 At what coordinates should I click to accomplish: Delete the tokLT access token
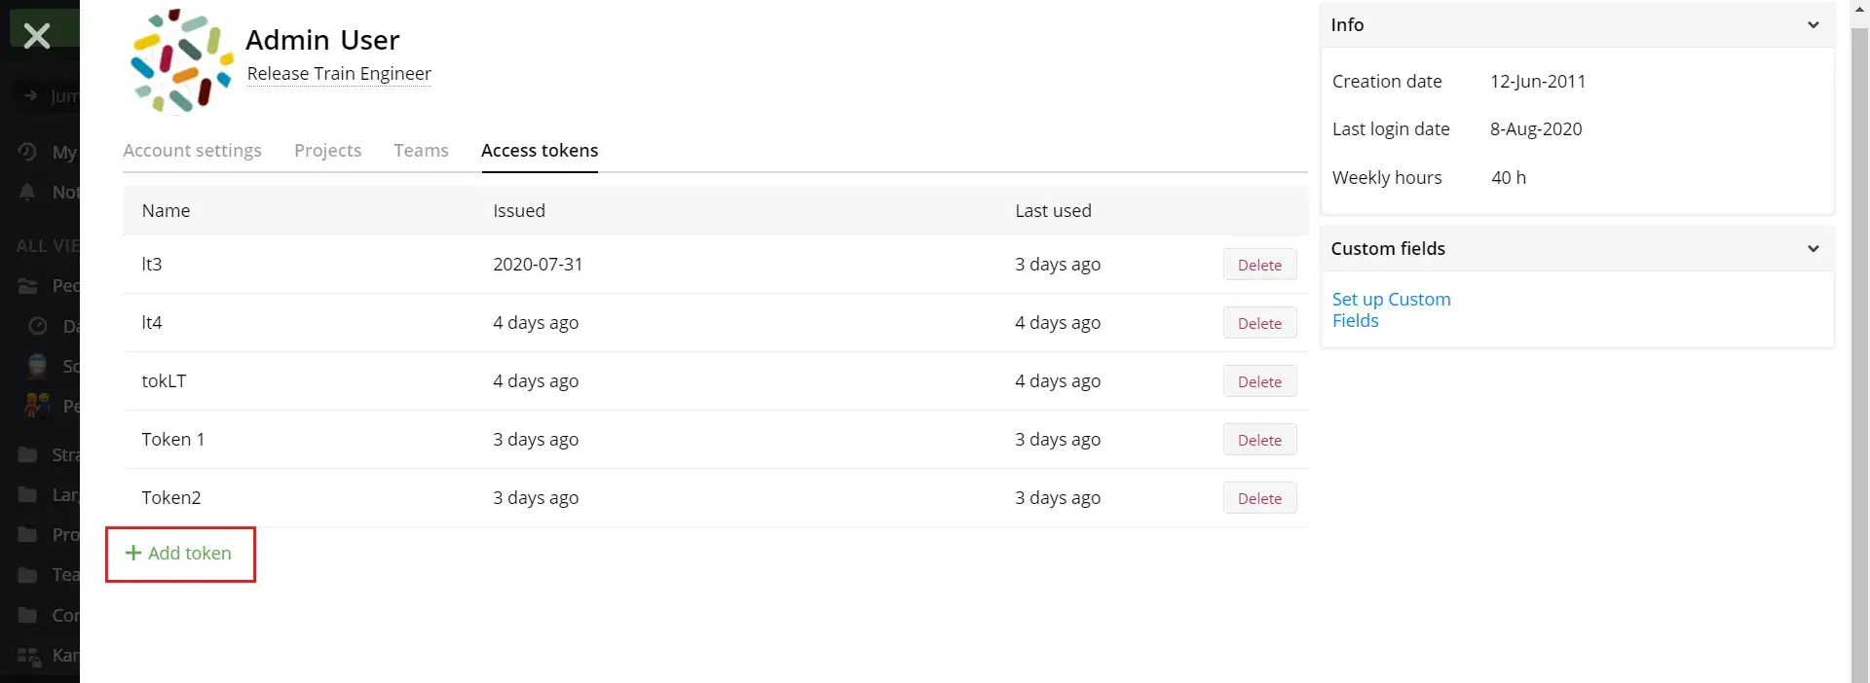(1258, 381)
